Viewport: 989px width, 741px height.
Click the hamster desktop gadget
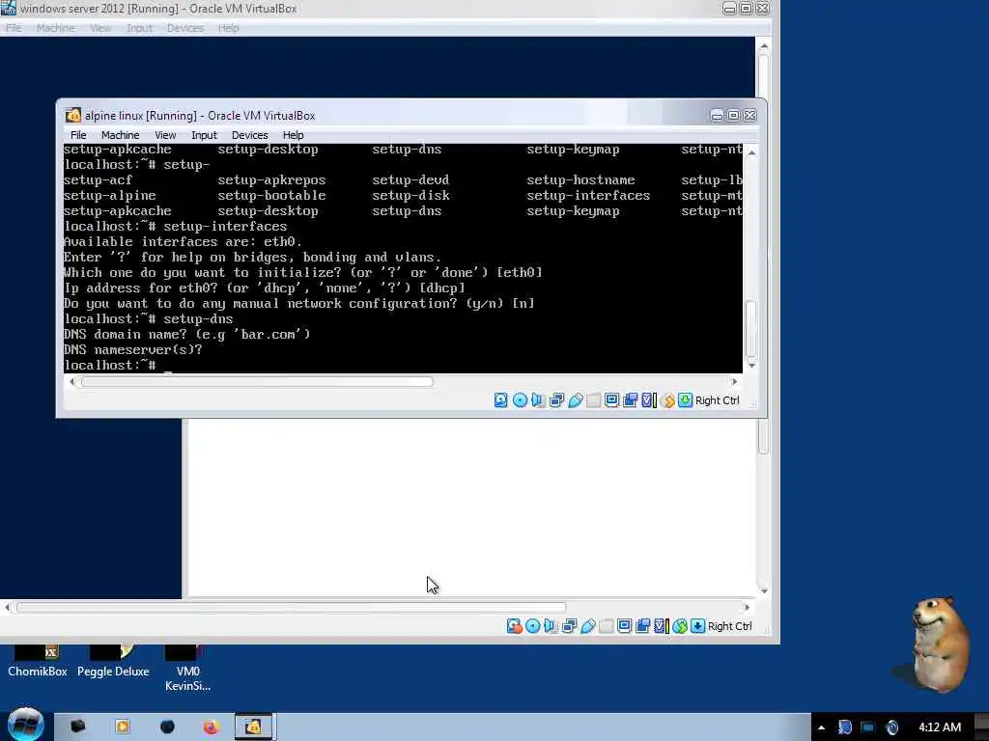coord(938,644)
